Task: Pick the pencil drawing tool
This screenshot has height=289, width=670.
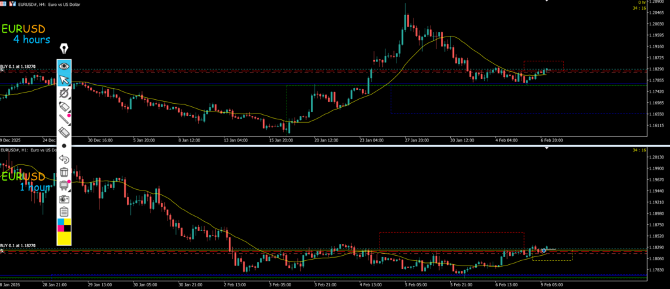Action: pyautogui.click(x=64, y=119)
